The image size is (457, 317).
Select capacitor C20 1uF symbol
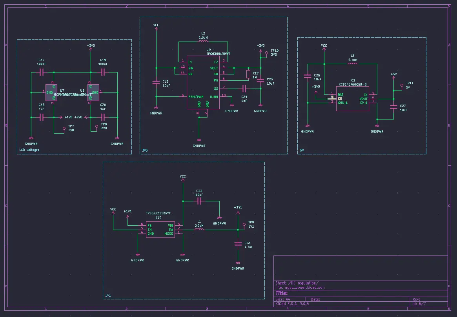(103, 117)
